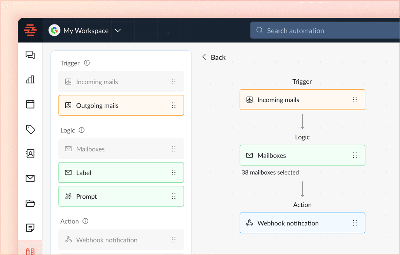The height and width of the screenshot is (255, 400).
Task: Click the info icon next to Logic
Action: [82, 130]
